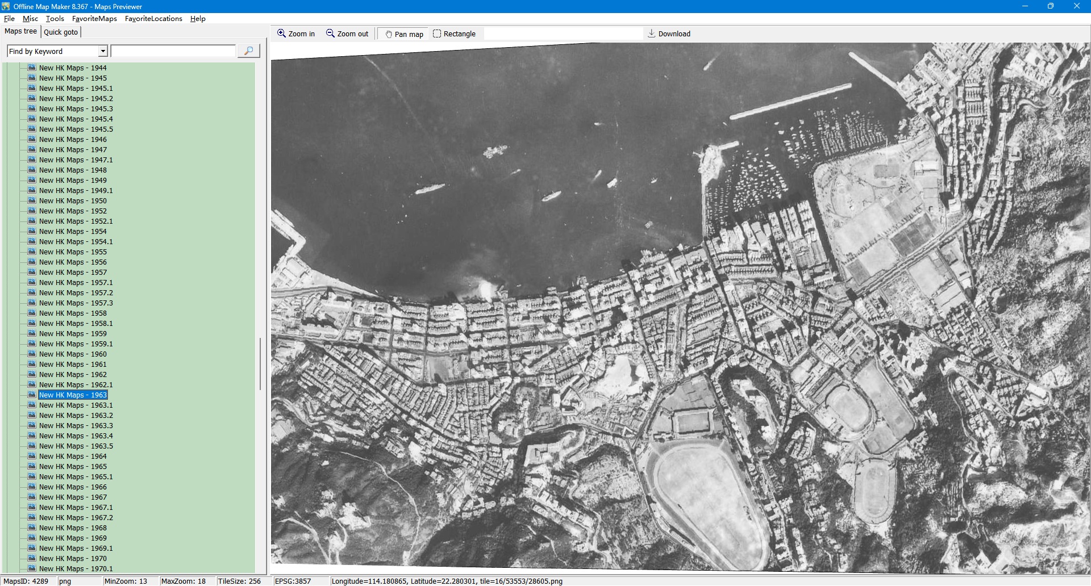Image resolution: width=1091 pixels, height=586 pixels.
Task: Click the magnifier search button
Action: point(248,51)
